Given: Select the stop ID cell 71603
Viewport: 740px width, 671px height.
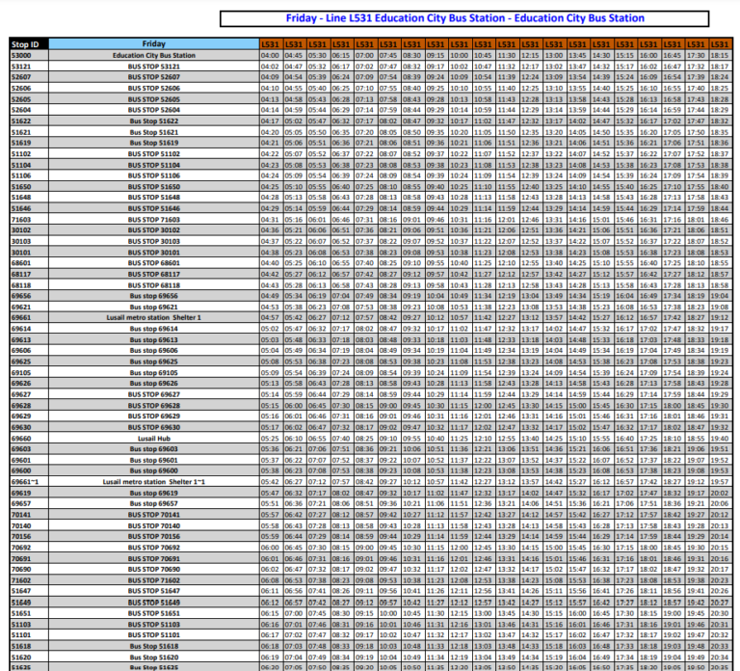Looking at the screenshot, I should click(x=21, y=219).
